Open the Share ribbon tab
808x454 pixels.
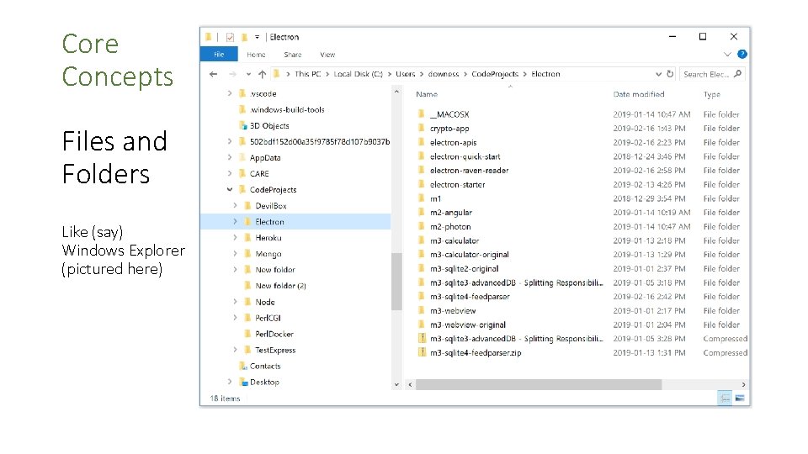pyautogui.click(x=293, y=55)
